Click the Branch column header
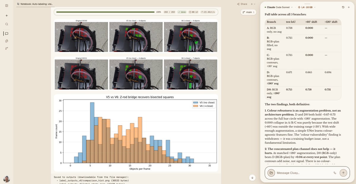The height and width of the screenshot is (184, 356). click(271, 22)
